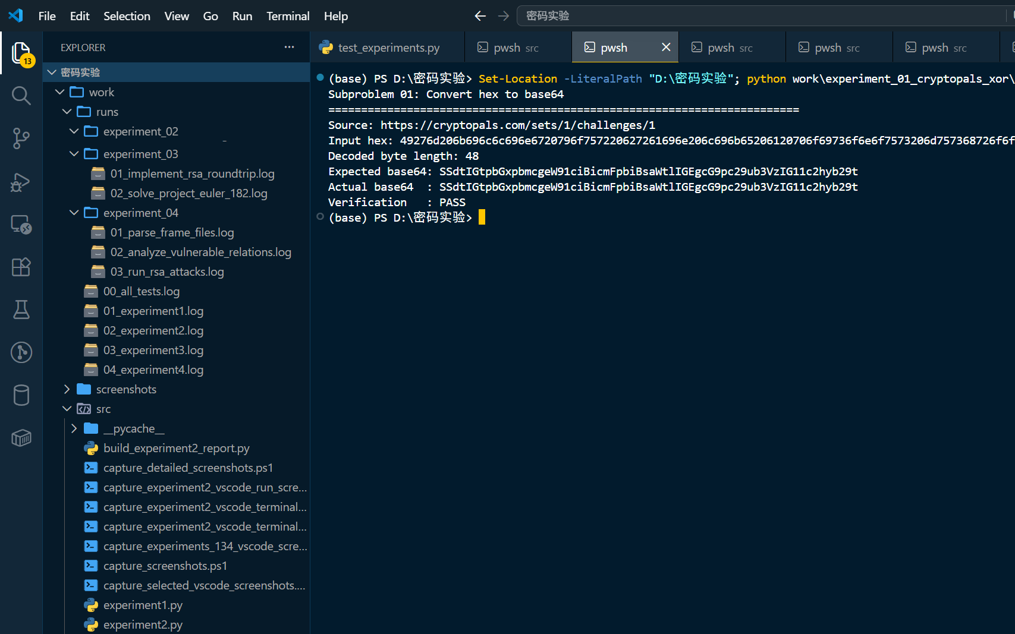The image size is (1015, 634).
Task: Open the Run menu
Action: [242, 16]
